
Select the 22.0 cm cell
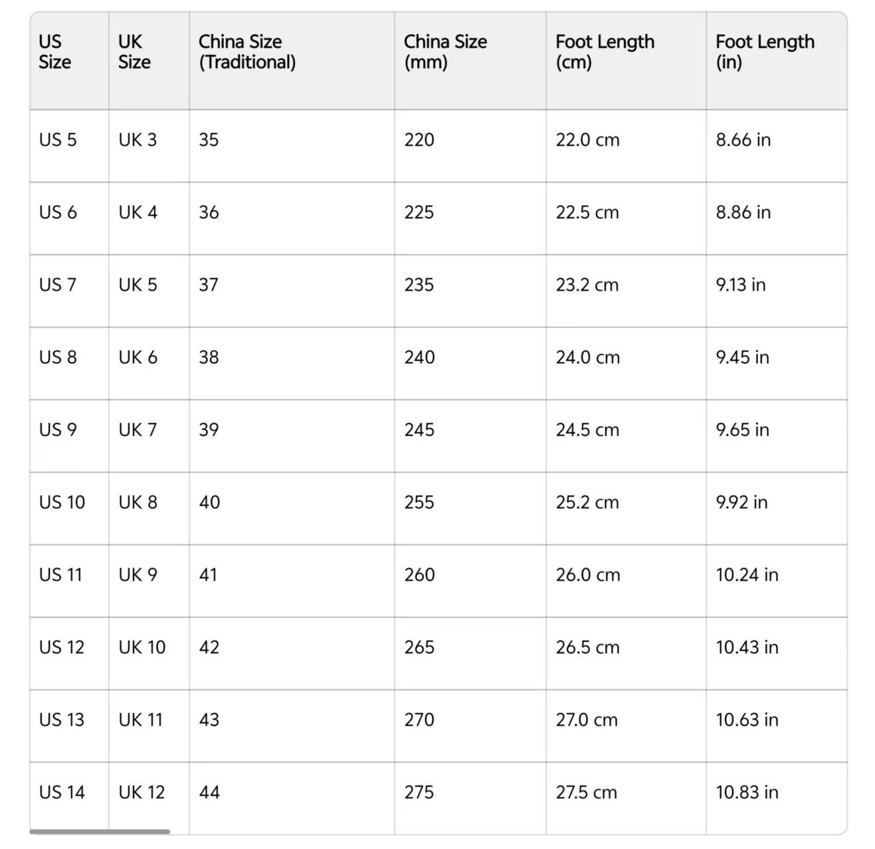click(x=587, y=140)
